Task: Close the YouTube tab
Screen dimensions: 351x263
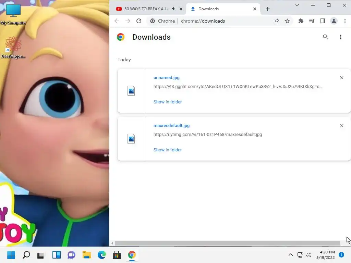Action: click(x=181, y=9)
